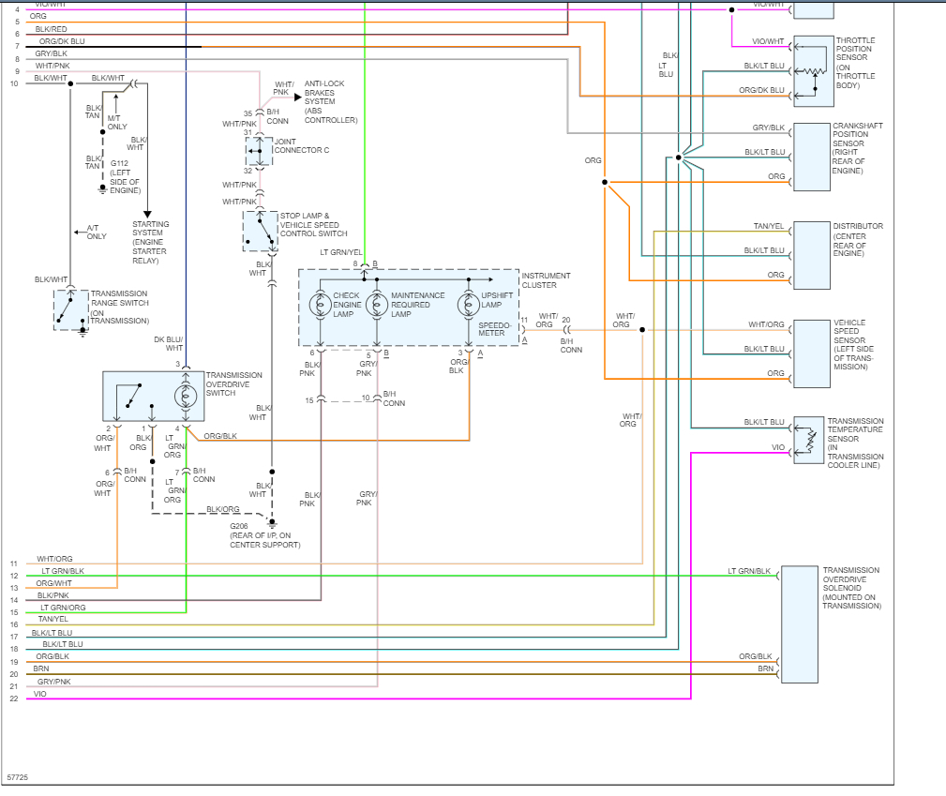This screenshot has height=796, width=946.
Task: Select the Check Engine Lamp bulb symbol
Action: tap(319, 305)
